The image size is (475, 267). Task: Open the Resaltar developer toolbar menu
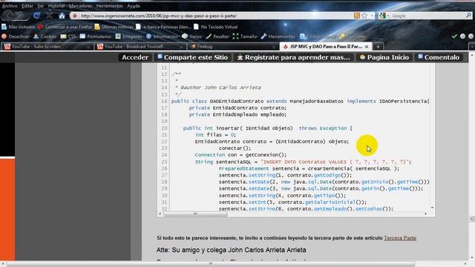coord(217,36)
